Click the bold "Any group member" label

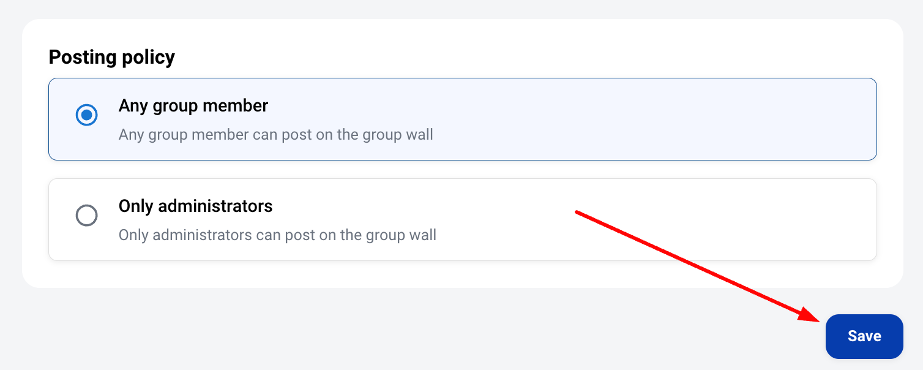click(193, 106)
